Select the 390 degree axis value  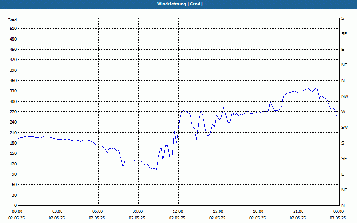pos(13,70)
